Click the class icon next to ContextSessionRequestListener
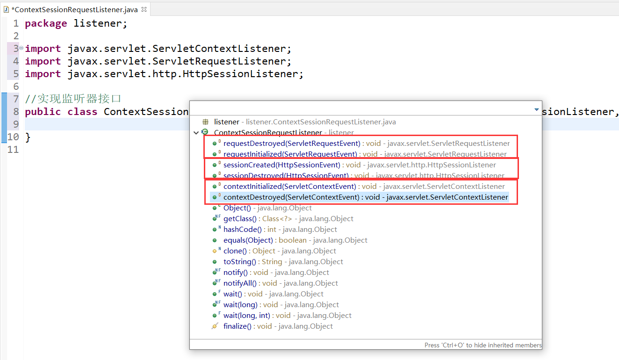619x360 pixels. (x=205, y=132)
